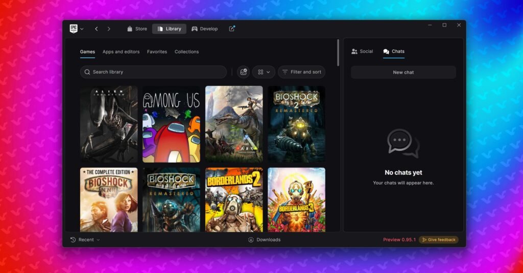Viewport: 523px width, 273px height.
Task: Open the Among Us game tile
Action: [172, 124]
